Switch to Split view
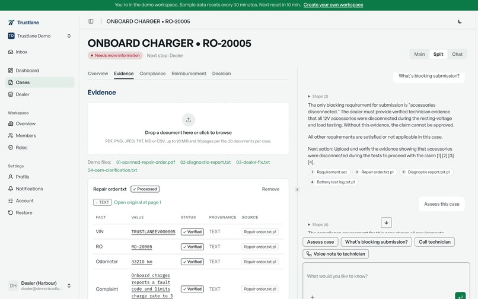 click(x=438, y=55)
